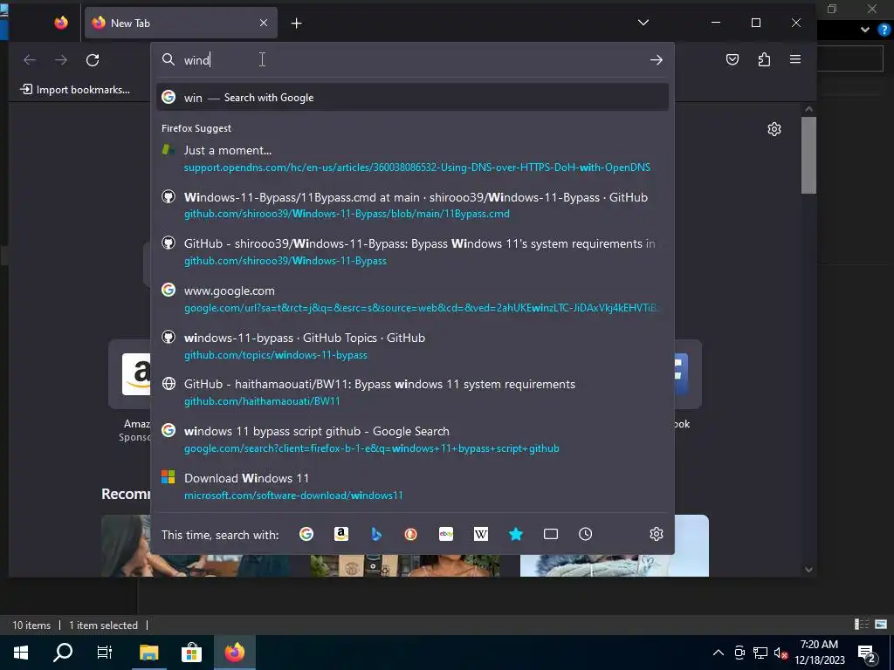Switch File Explorer to details view icon
Screen dimensions: 894x670
coord(862,625)
